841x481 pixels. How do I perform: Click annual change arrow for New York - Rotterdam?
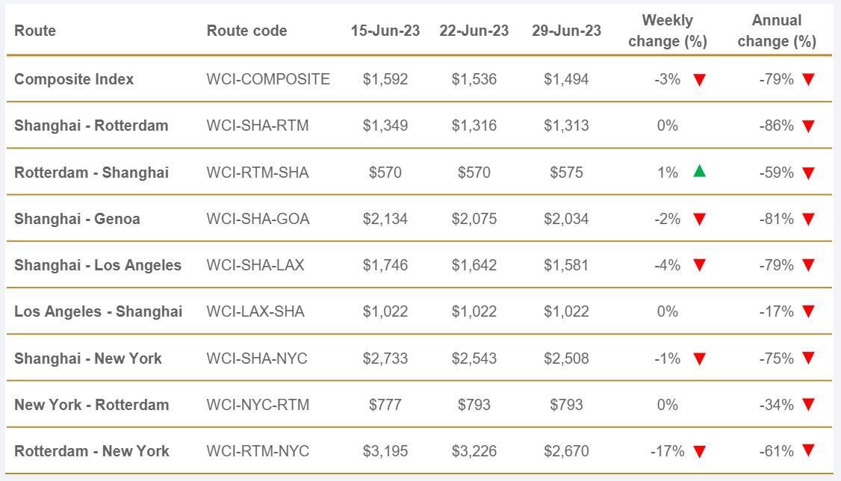click(x=808, y=406)
